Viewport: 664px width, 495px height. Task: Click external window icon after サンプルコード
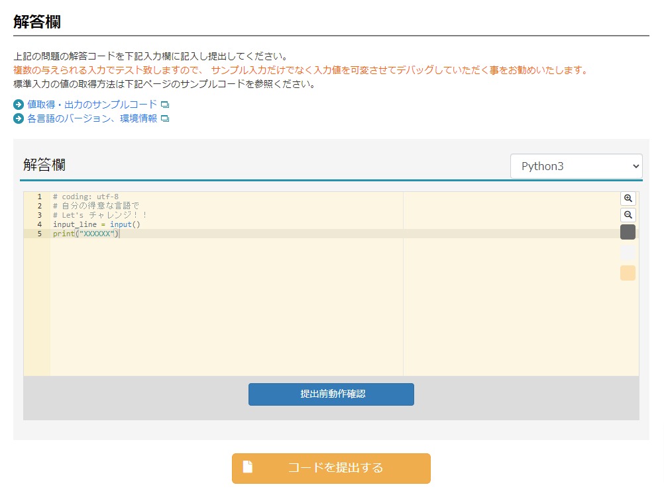pyautogui.click(x=165, y=105)
